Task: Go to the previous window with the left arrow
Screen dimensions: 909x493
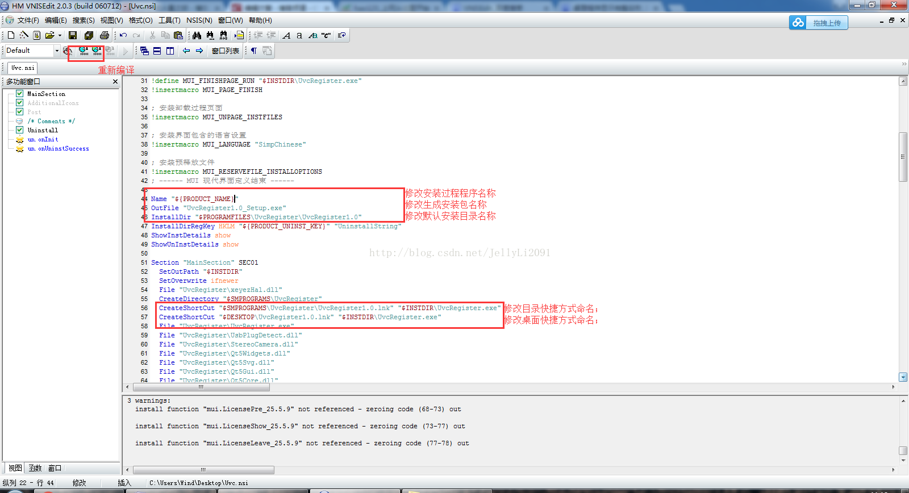Action: pyautogui.click(x=186, y=51)
